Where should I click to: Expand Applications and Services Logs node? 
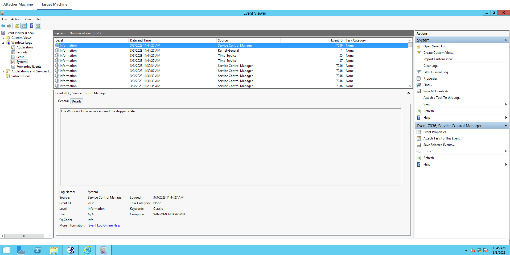(3, 72)
